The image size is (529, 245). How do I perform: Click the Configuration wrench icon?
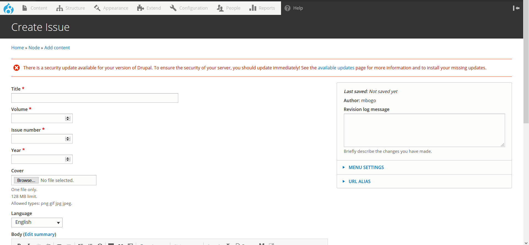tap(173, 8)
